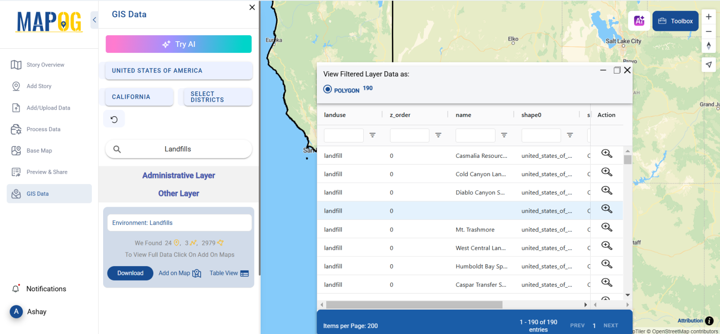Click the locate-me arrow icon on the map
This screenshot has width=720, height=334.
click(x=709, y=65)
